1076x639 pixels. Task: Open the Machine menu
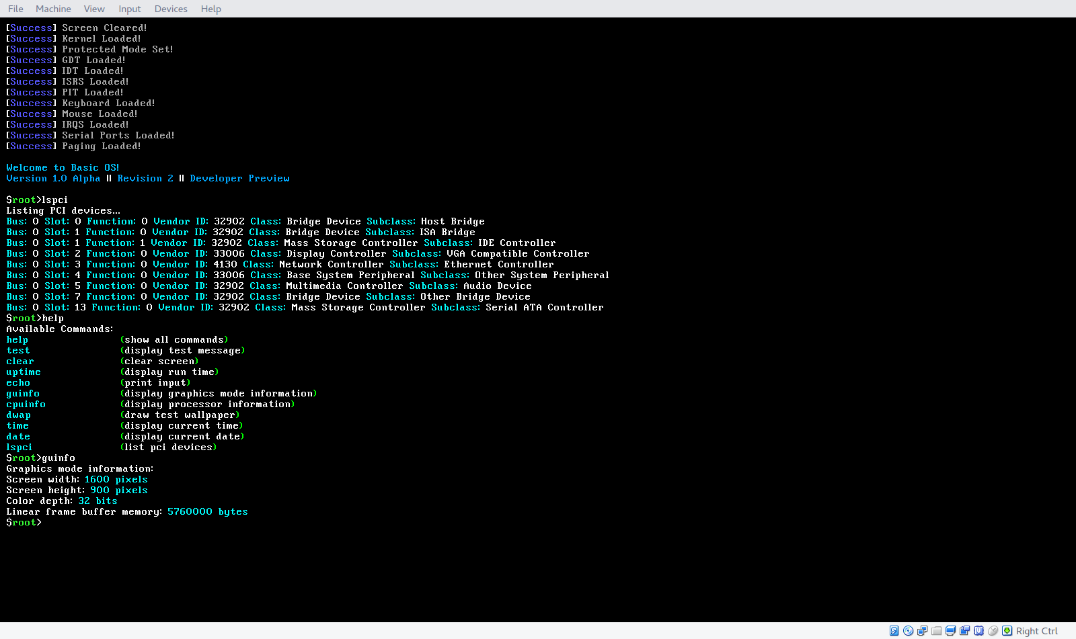pyautogui.click(x=53, y=9)
